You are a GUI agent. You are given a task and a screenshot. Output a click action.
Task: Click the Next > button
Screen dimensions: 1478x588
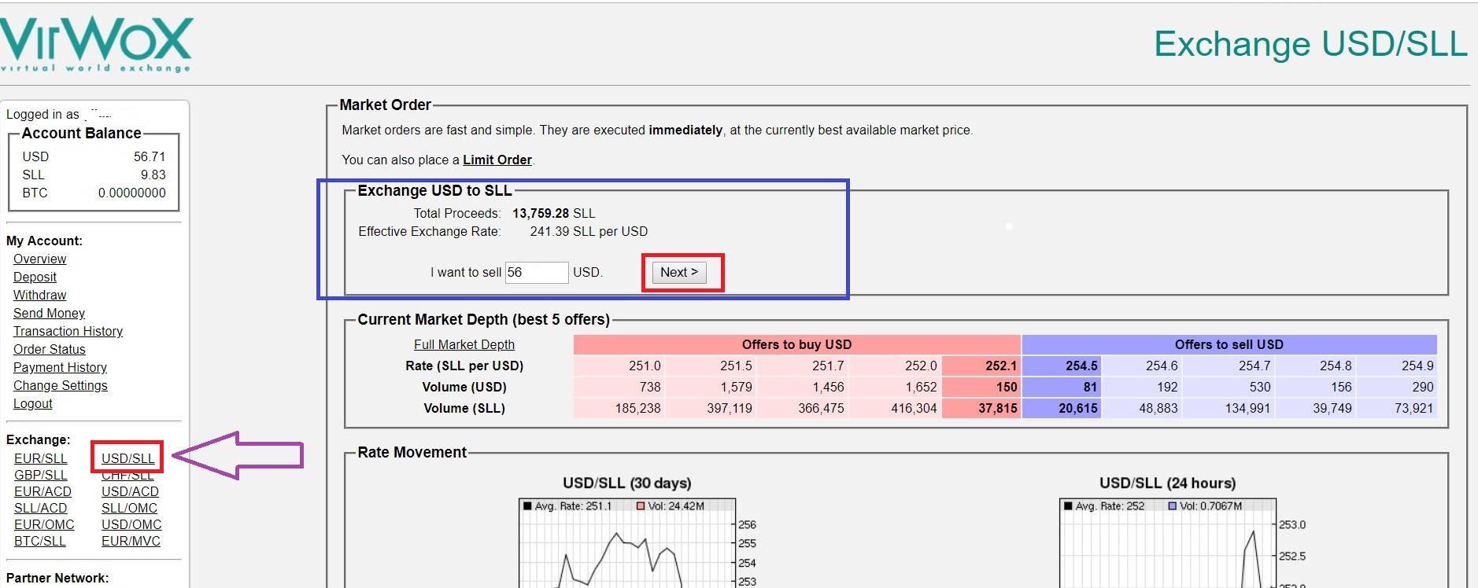(x=679, y=272)
